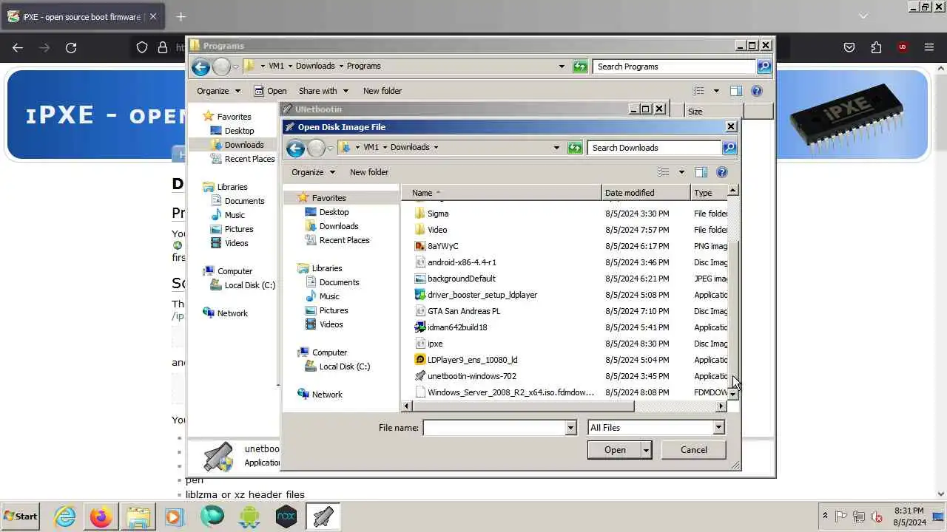Cancel the Open Disk Image dialog
This screenshot has width=947, height=532.
pos(694,450)
